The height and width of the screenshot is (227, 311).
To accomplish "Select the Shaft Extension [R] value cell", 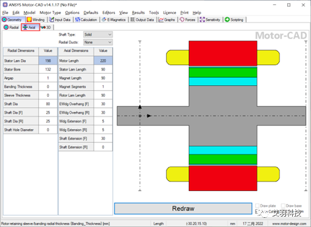I will tap(103, 147).
